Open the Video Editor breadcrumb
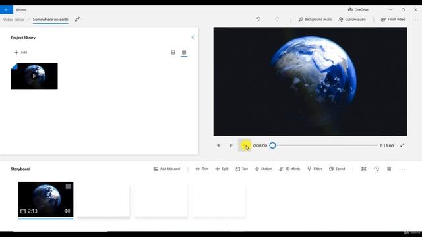This screenshot has height=237, width=422. click(x=13, y=20)
